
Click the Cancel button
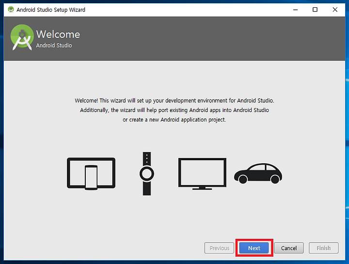[289, 248]
